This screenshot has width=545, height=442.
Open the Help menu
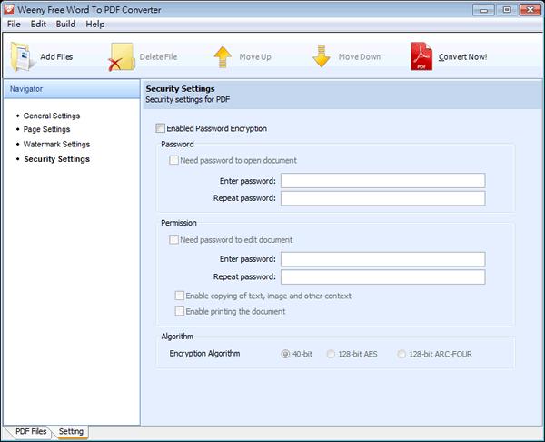pos(95,24)
